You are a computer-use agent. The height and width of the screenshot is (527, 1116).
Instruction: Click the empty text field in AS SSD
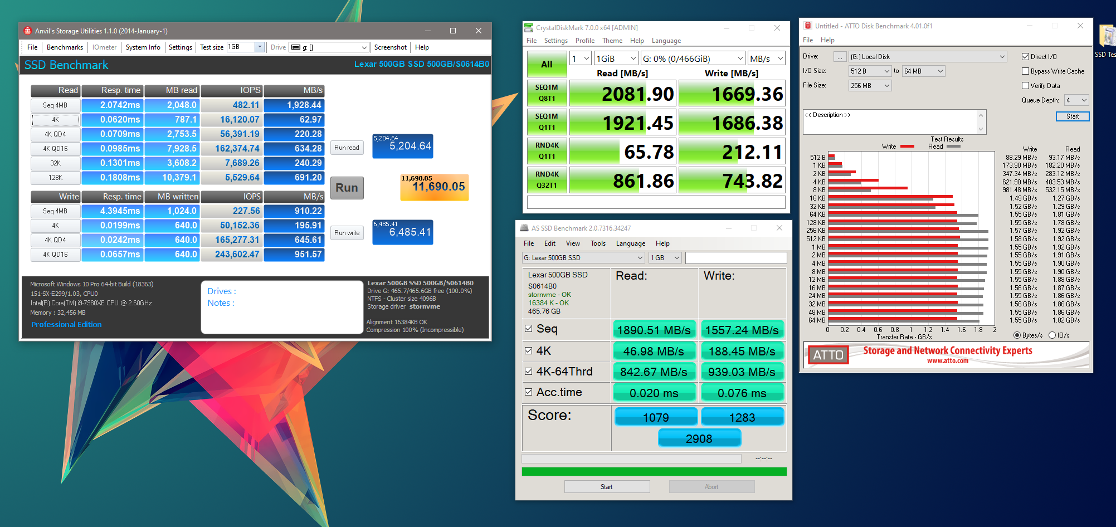pos(736,257)
